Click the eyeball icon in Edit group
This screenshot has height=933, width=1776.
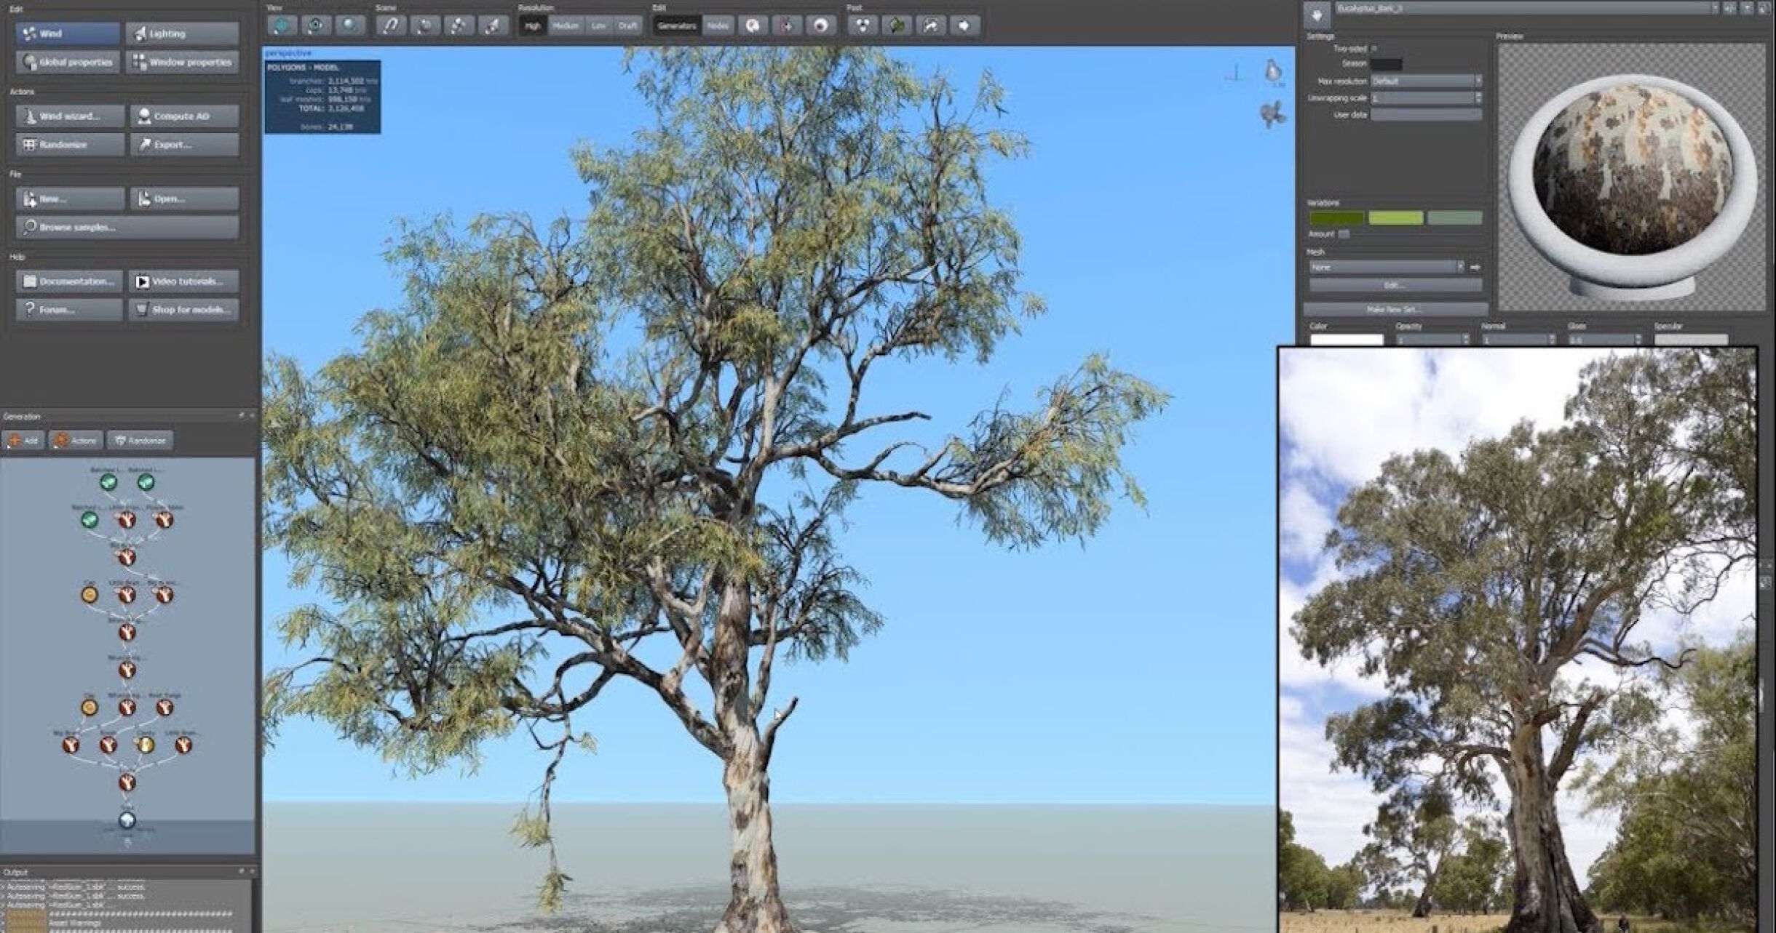pyautogui.click(x=821, y=25)
